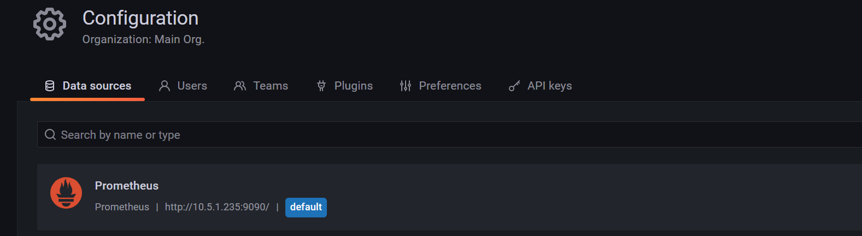Open the Prometheus data source name link
This screenshot has width=862, height=236.
[x=127, y=186]
